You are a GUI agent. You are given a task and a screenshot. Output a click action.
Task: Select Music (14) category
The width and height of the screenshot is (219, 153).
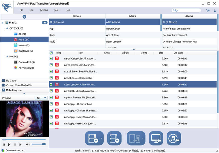tap(24, 40)
